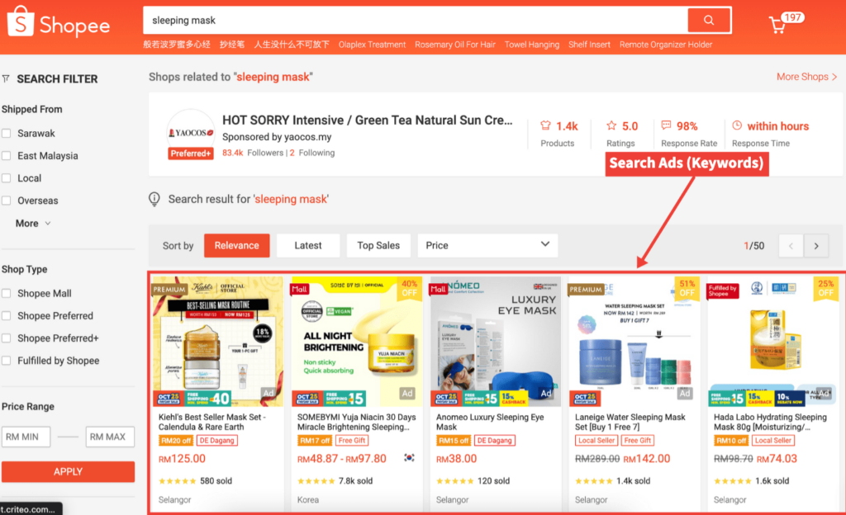Screen dimensions: 846x515
Task: Check the Fulfilled by Shopee option
Action: (7, 361)
